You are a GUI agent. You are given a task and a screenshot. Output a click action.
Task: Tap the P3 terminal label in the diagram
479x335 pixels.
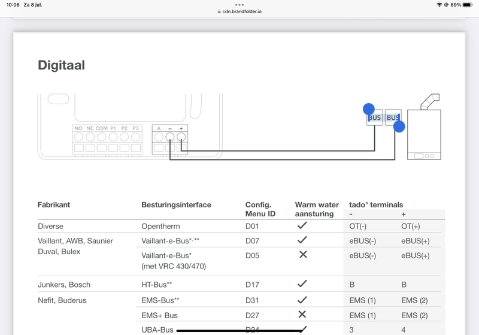(x=136, y=128)
